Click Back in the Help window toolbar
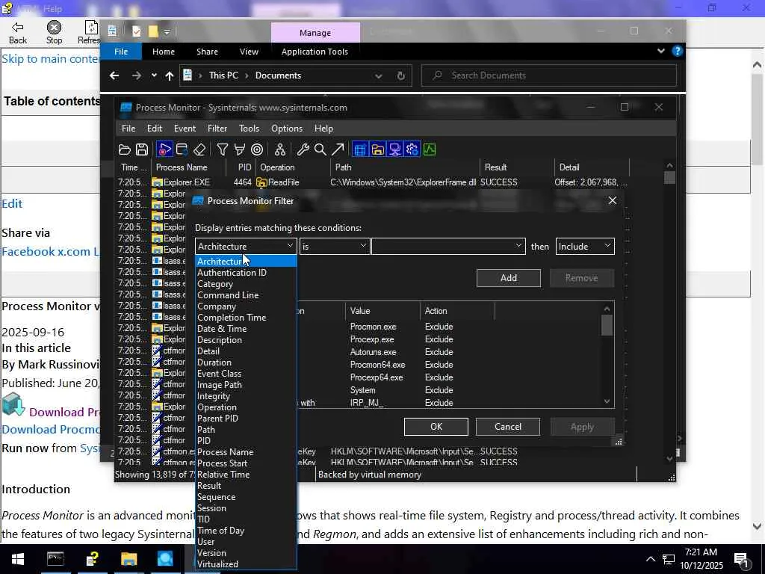 pyautogui.click(x=18, y=33)
